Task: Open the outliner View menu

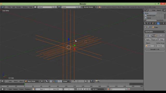Action: coord(154,10)
